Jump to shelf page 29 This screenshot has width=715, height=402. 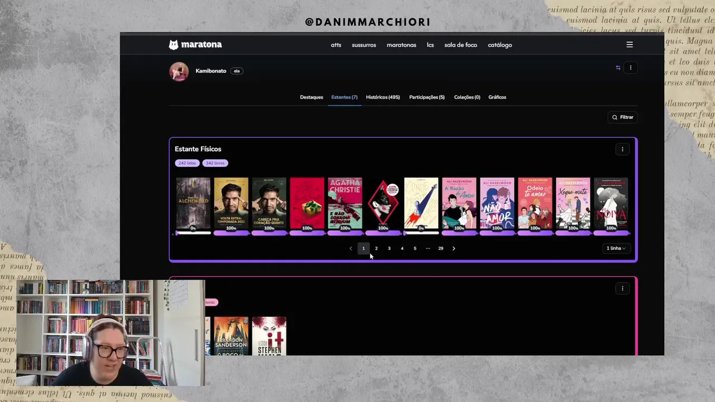tap(441, 248)
